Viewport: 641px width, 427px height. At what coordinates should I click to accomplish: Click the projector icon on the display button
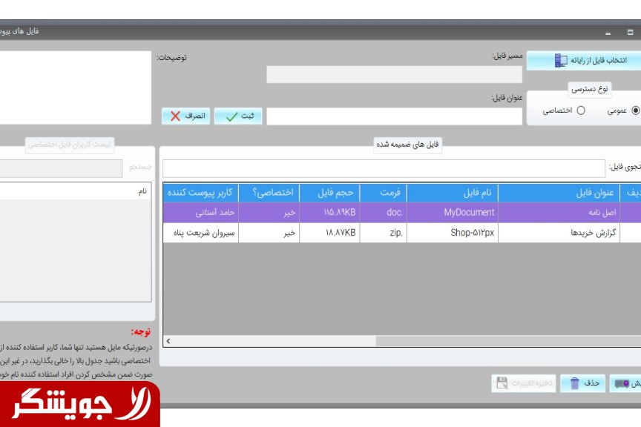coord(619,383)
